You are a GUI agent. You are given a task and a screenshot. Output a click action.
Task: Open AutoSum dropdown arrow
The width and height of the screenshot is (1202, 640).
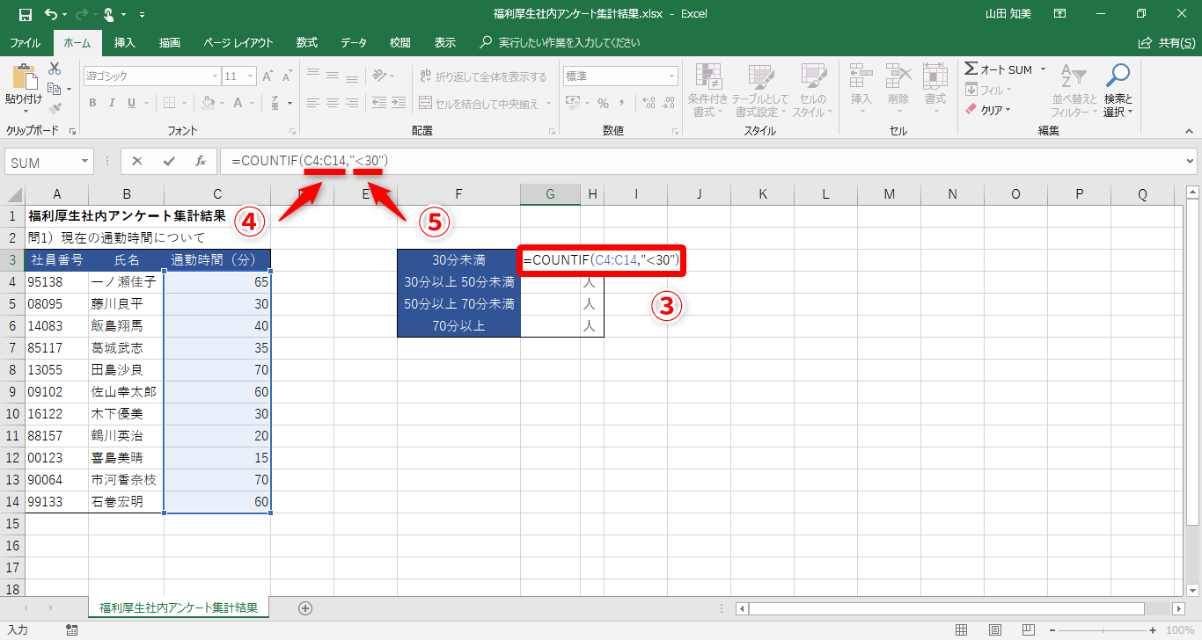click(1043, 69)
